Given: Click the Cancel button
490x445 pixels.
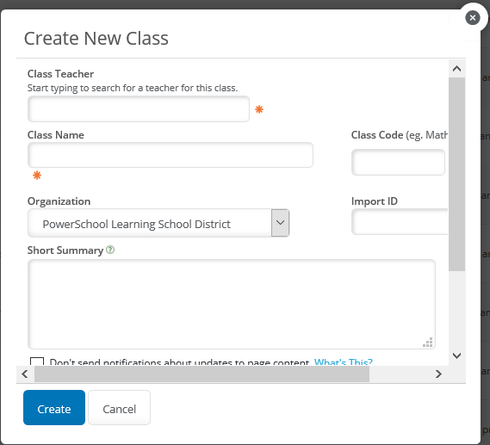Looking at the screenshot, I should pos(119,407).
